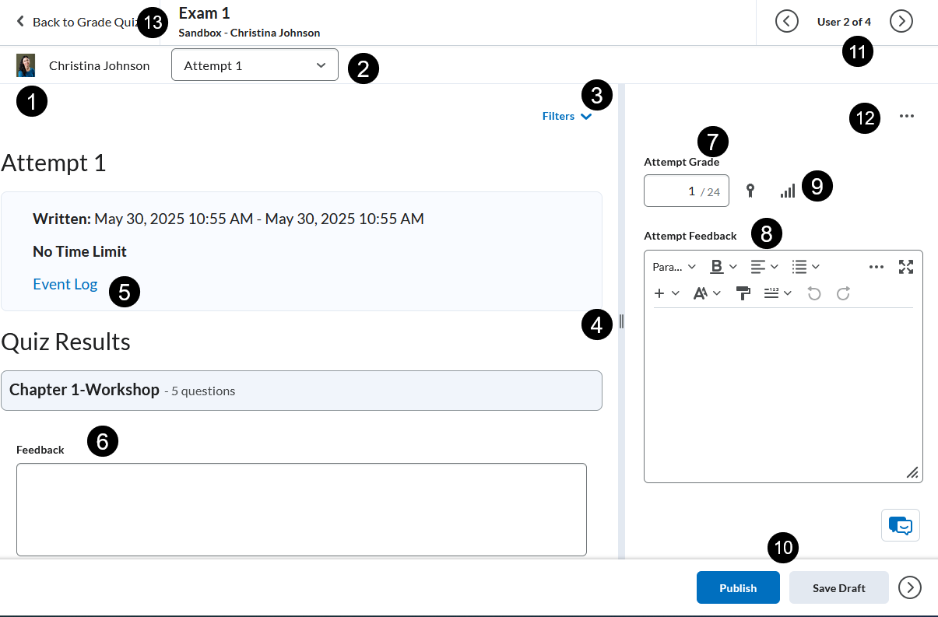
Task: Click the Publish button
Action: point(737,588)
